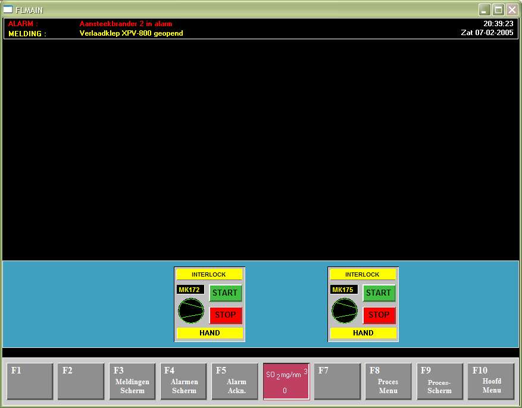
Task: Select the INTERLOCK indicator on MK175
Action: pos(362,275)
